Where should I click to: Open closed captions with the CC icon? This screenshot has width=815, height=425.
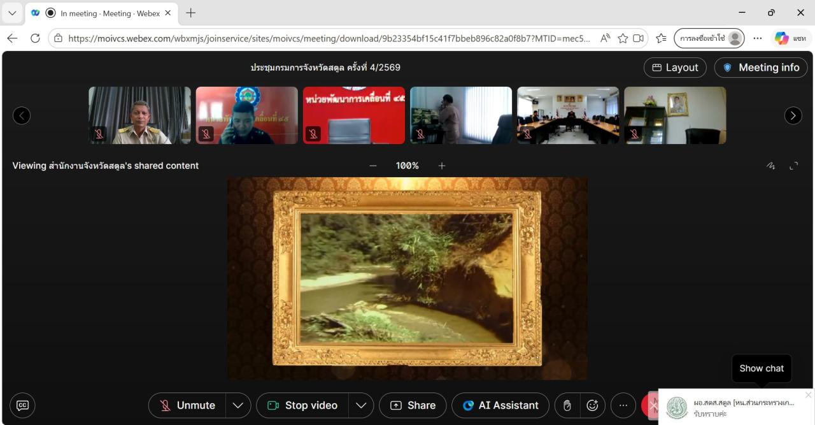tap(22, 405)
